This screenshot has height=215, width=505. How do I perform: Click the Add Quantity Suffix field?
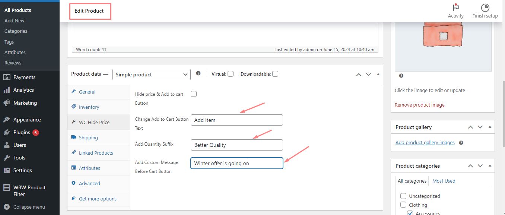236,145
